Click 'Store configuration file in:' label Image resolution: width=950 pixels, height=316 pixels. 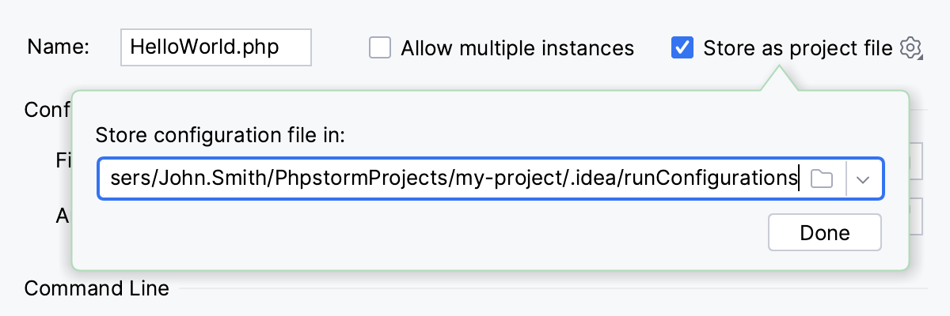tap(221, 136)
